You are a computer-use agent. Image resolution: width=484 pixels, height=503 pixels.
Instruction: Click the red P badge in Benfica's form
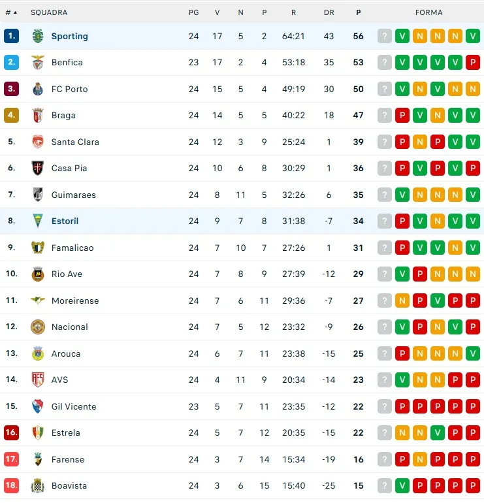[x=473, y=63]
